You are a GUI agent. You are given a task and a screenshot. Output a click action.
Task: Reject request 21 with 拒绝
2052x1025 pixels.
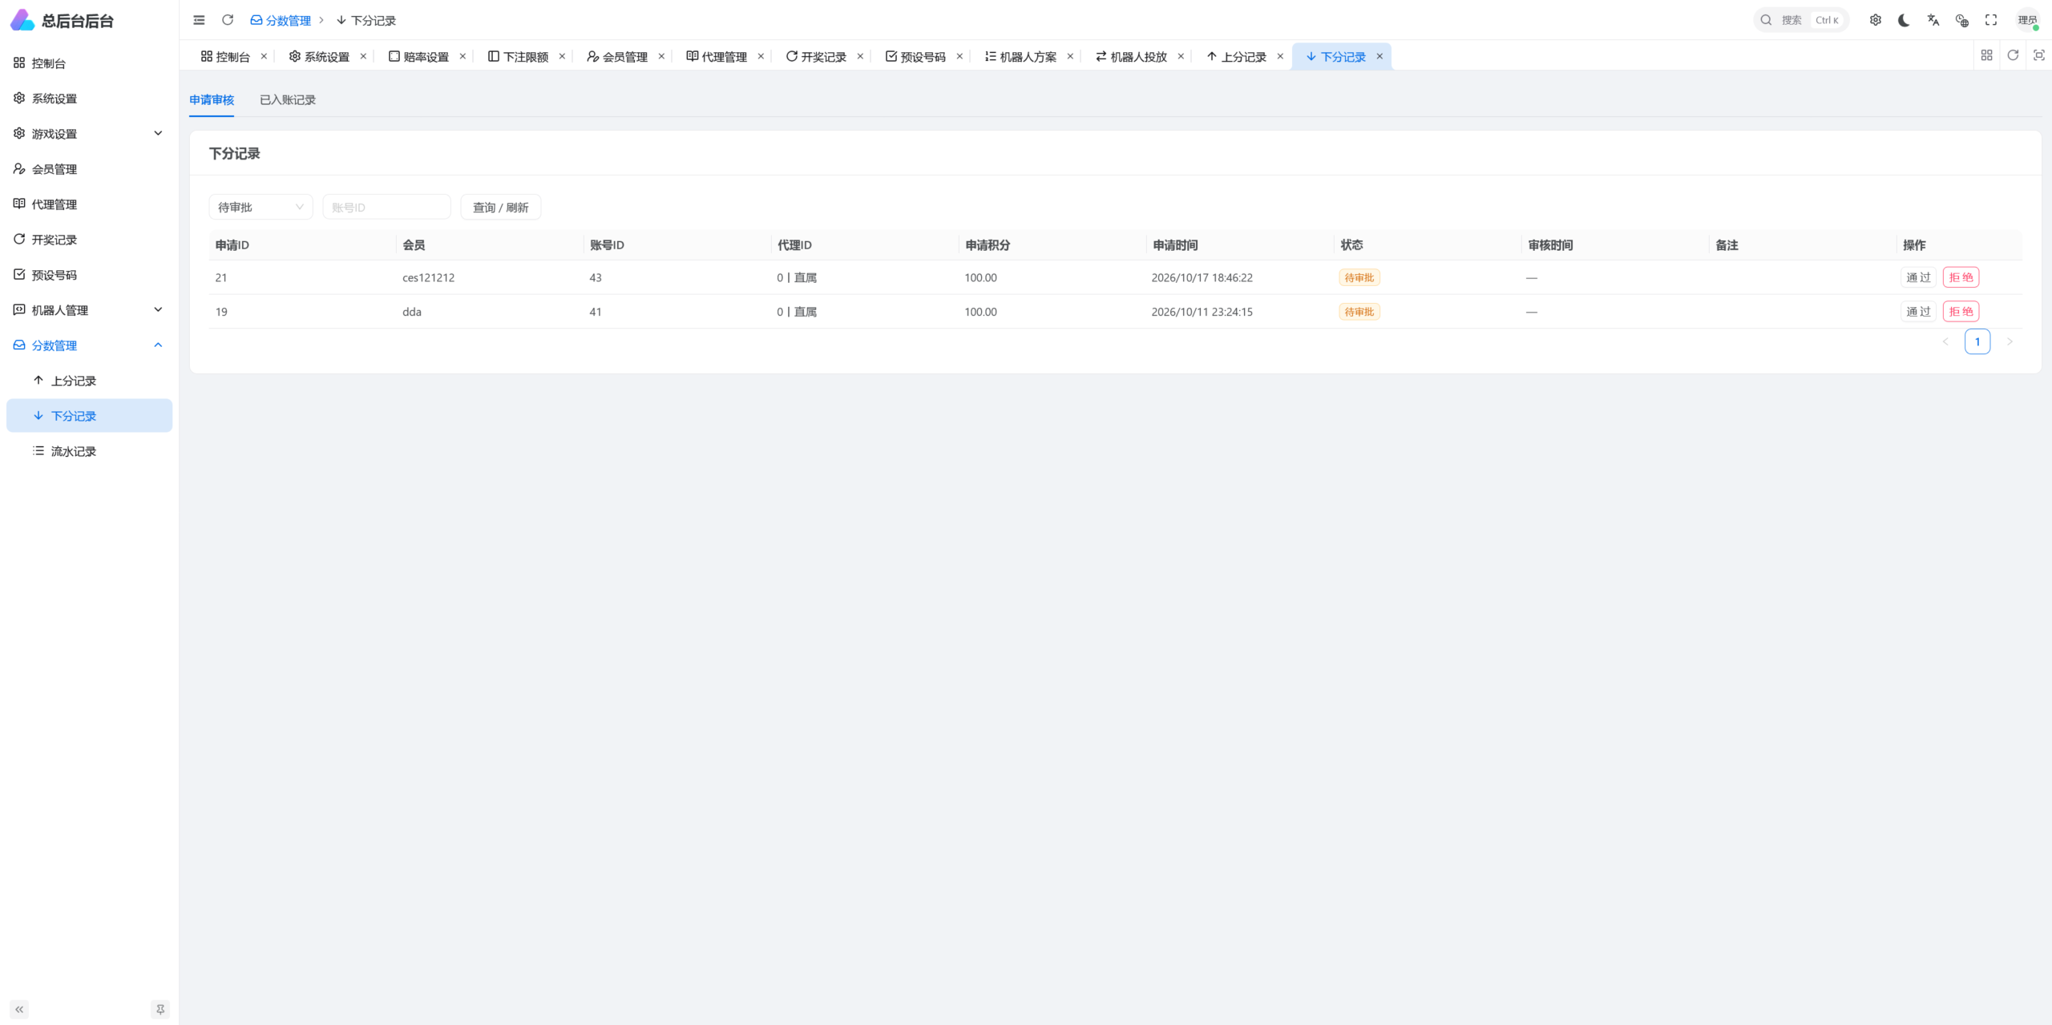click(x=1961, y=277)
